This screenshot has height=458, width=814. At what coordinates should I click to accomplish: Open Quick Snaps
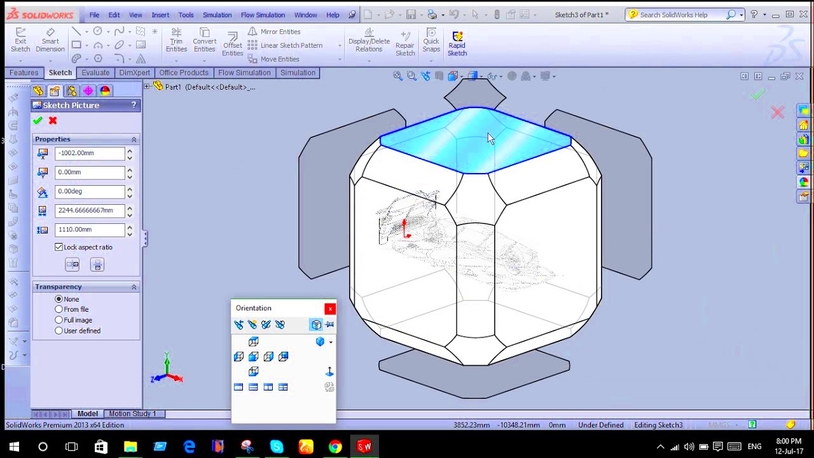click(431, 41)
